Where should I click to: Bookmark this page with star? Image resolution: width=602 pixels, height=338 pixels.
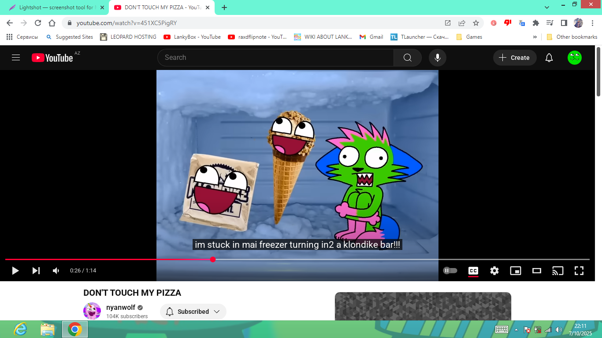[x=476, y=23]
